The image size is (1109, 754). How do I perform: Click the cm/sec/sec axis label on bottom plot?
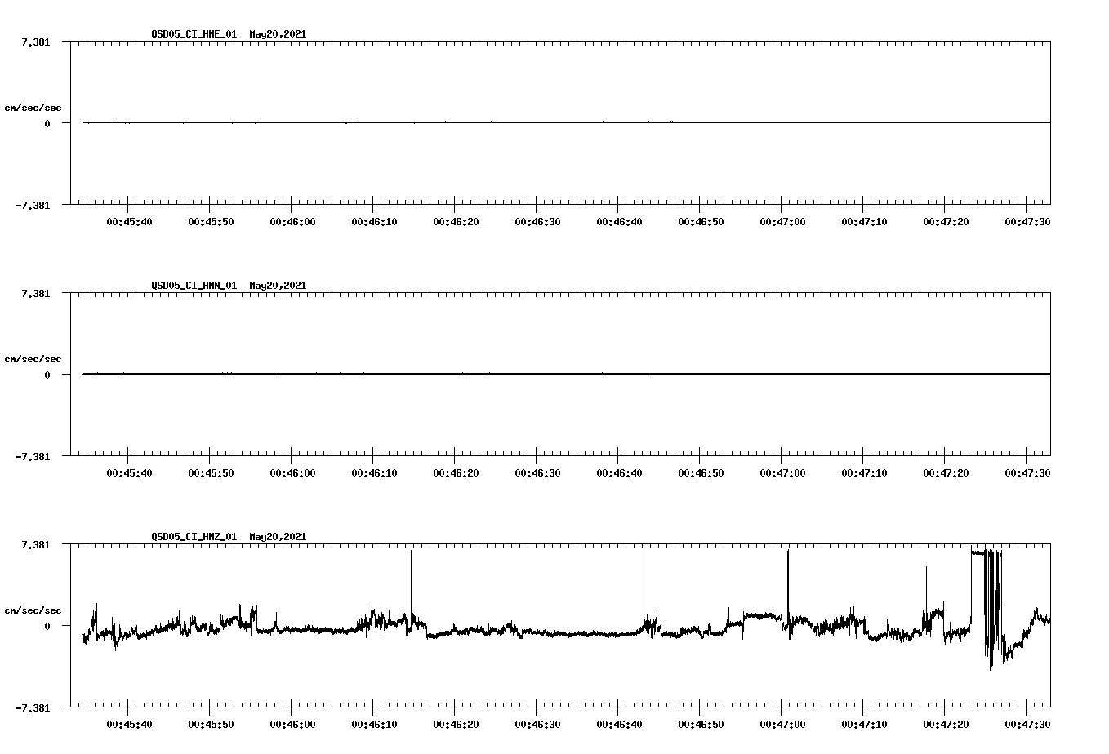pyautogui.click(x=33, y=608)
